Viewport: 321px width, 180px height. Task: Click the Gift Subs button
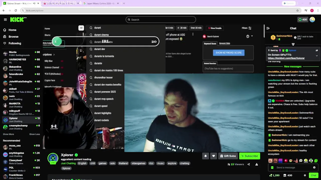[x=228, y=156]
